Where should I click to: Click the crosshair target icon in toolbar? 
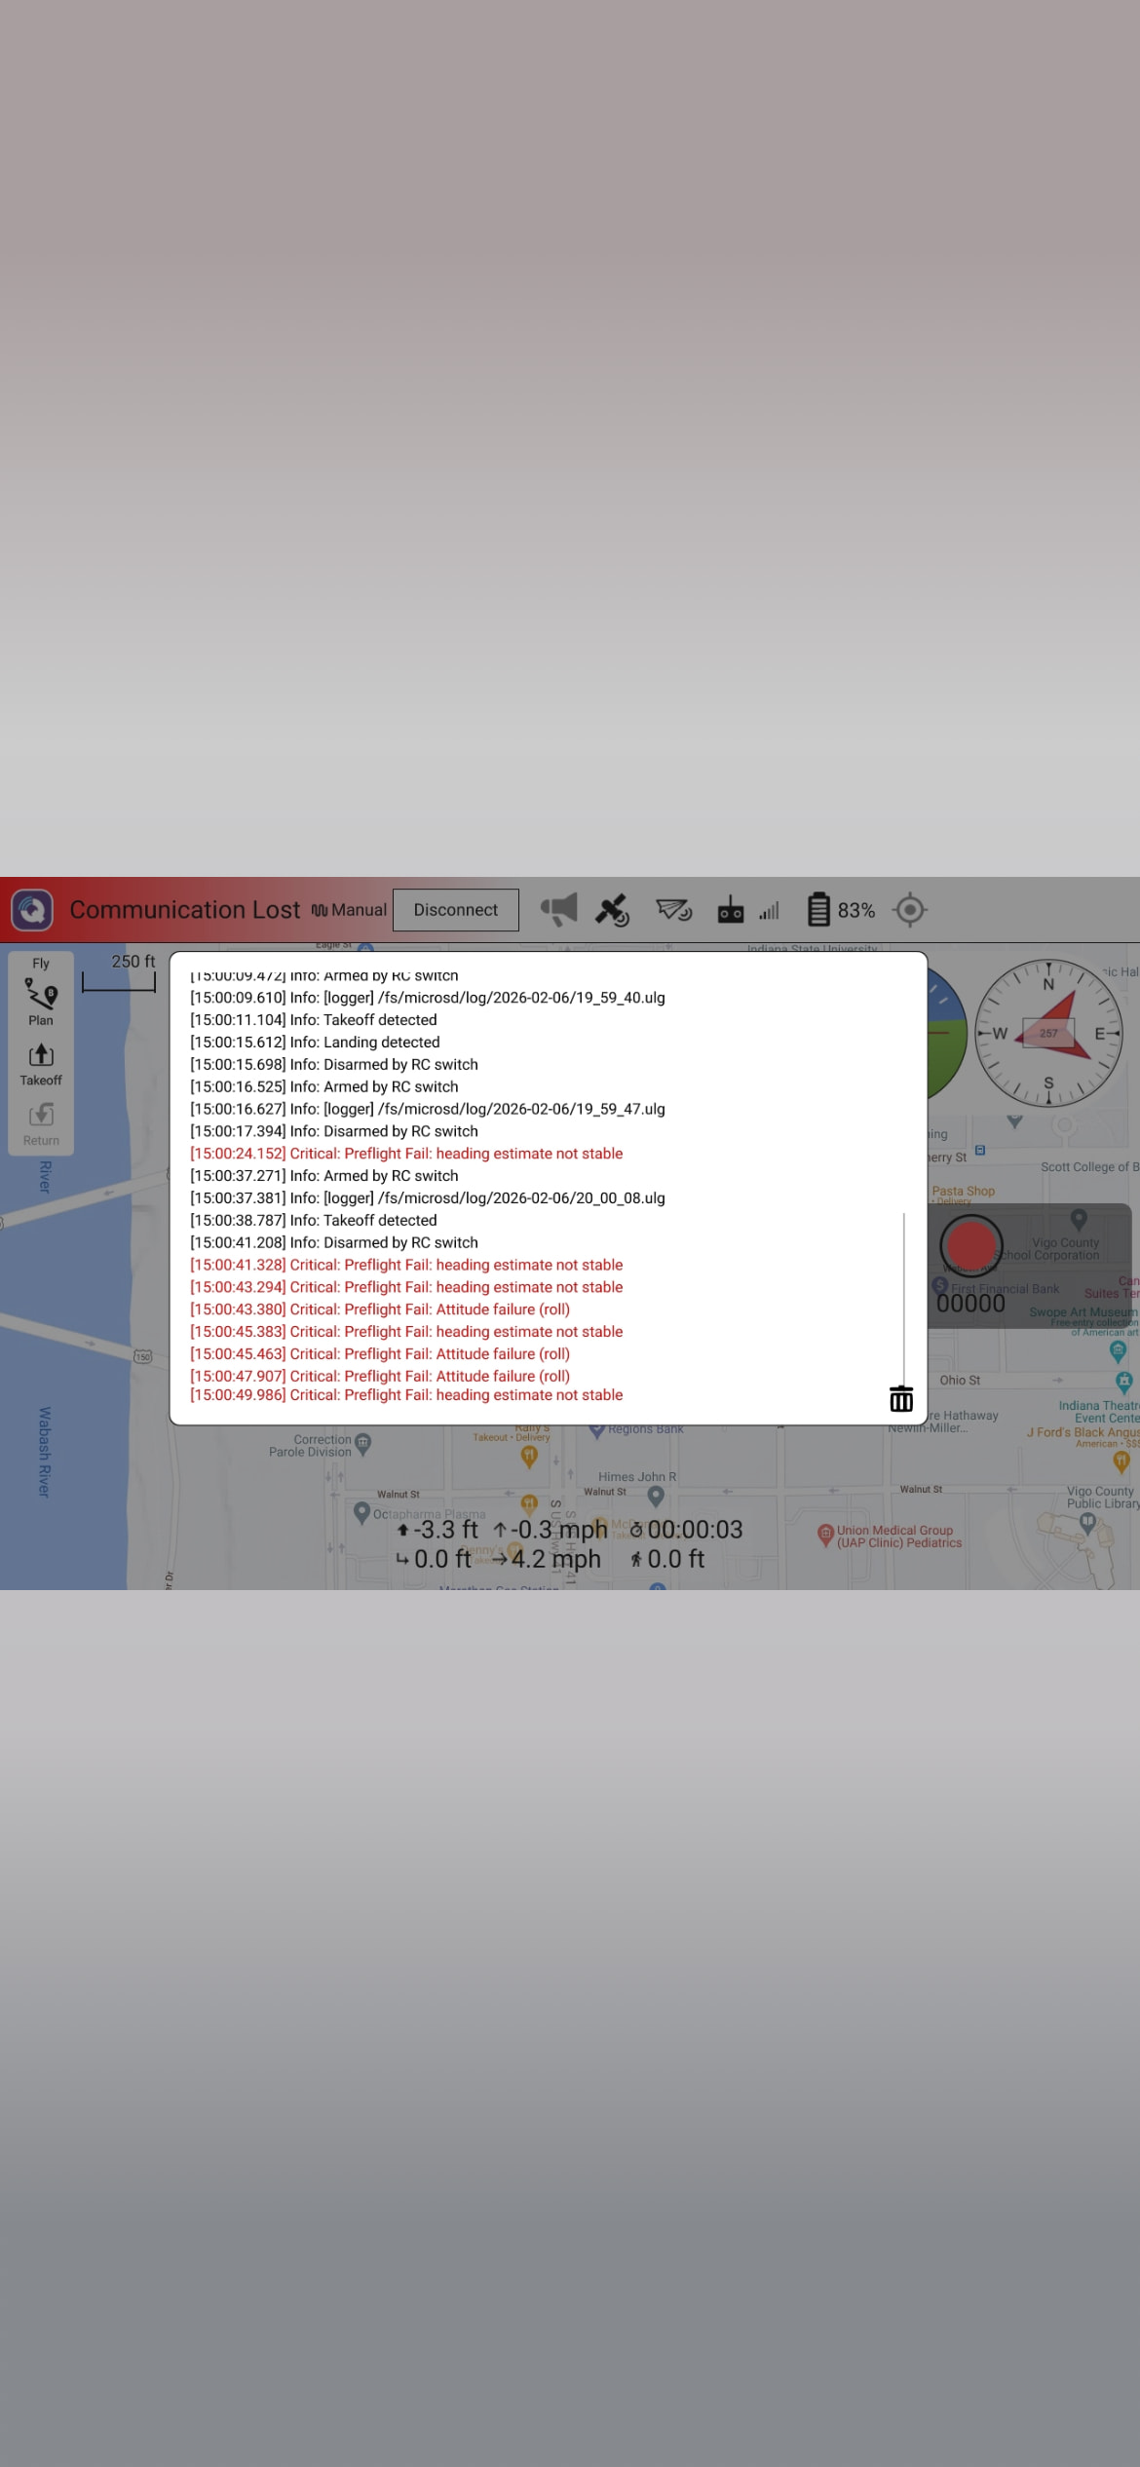[909, 910]
